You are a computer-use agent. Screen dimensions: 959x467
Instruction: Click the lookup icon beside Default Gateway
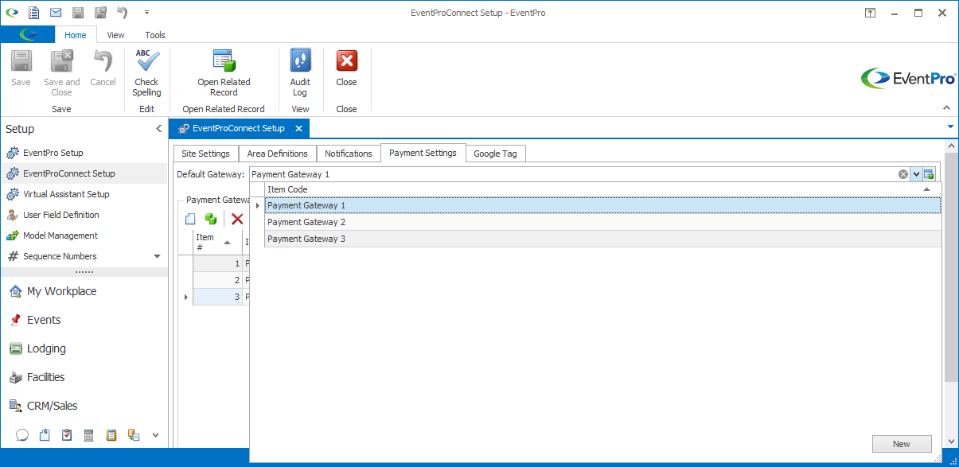tap(929, 174)
